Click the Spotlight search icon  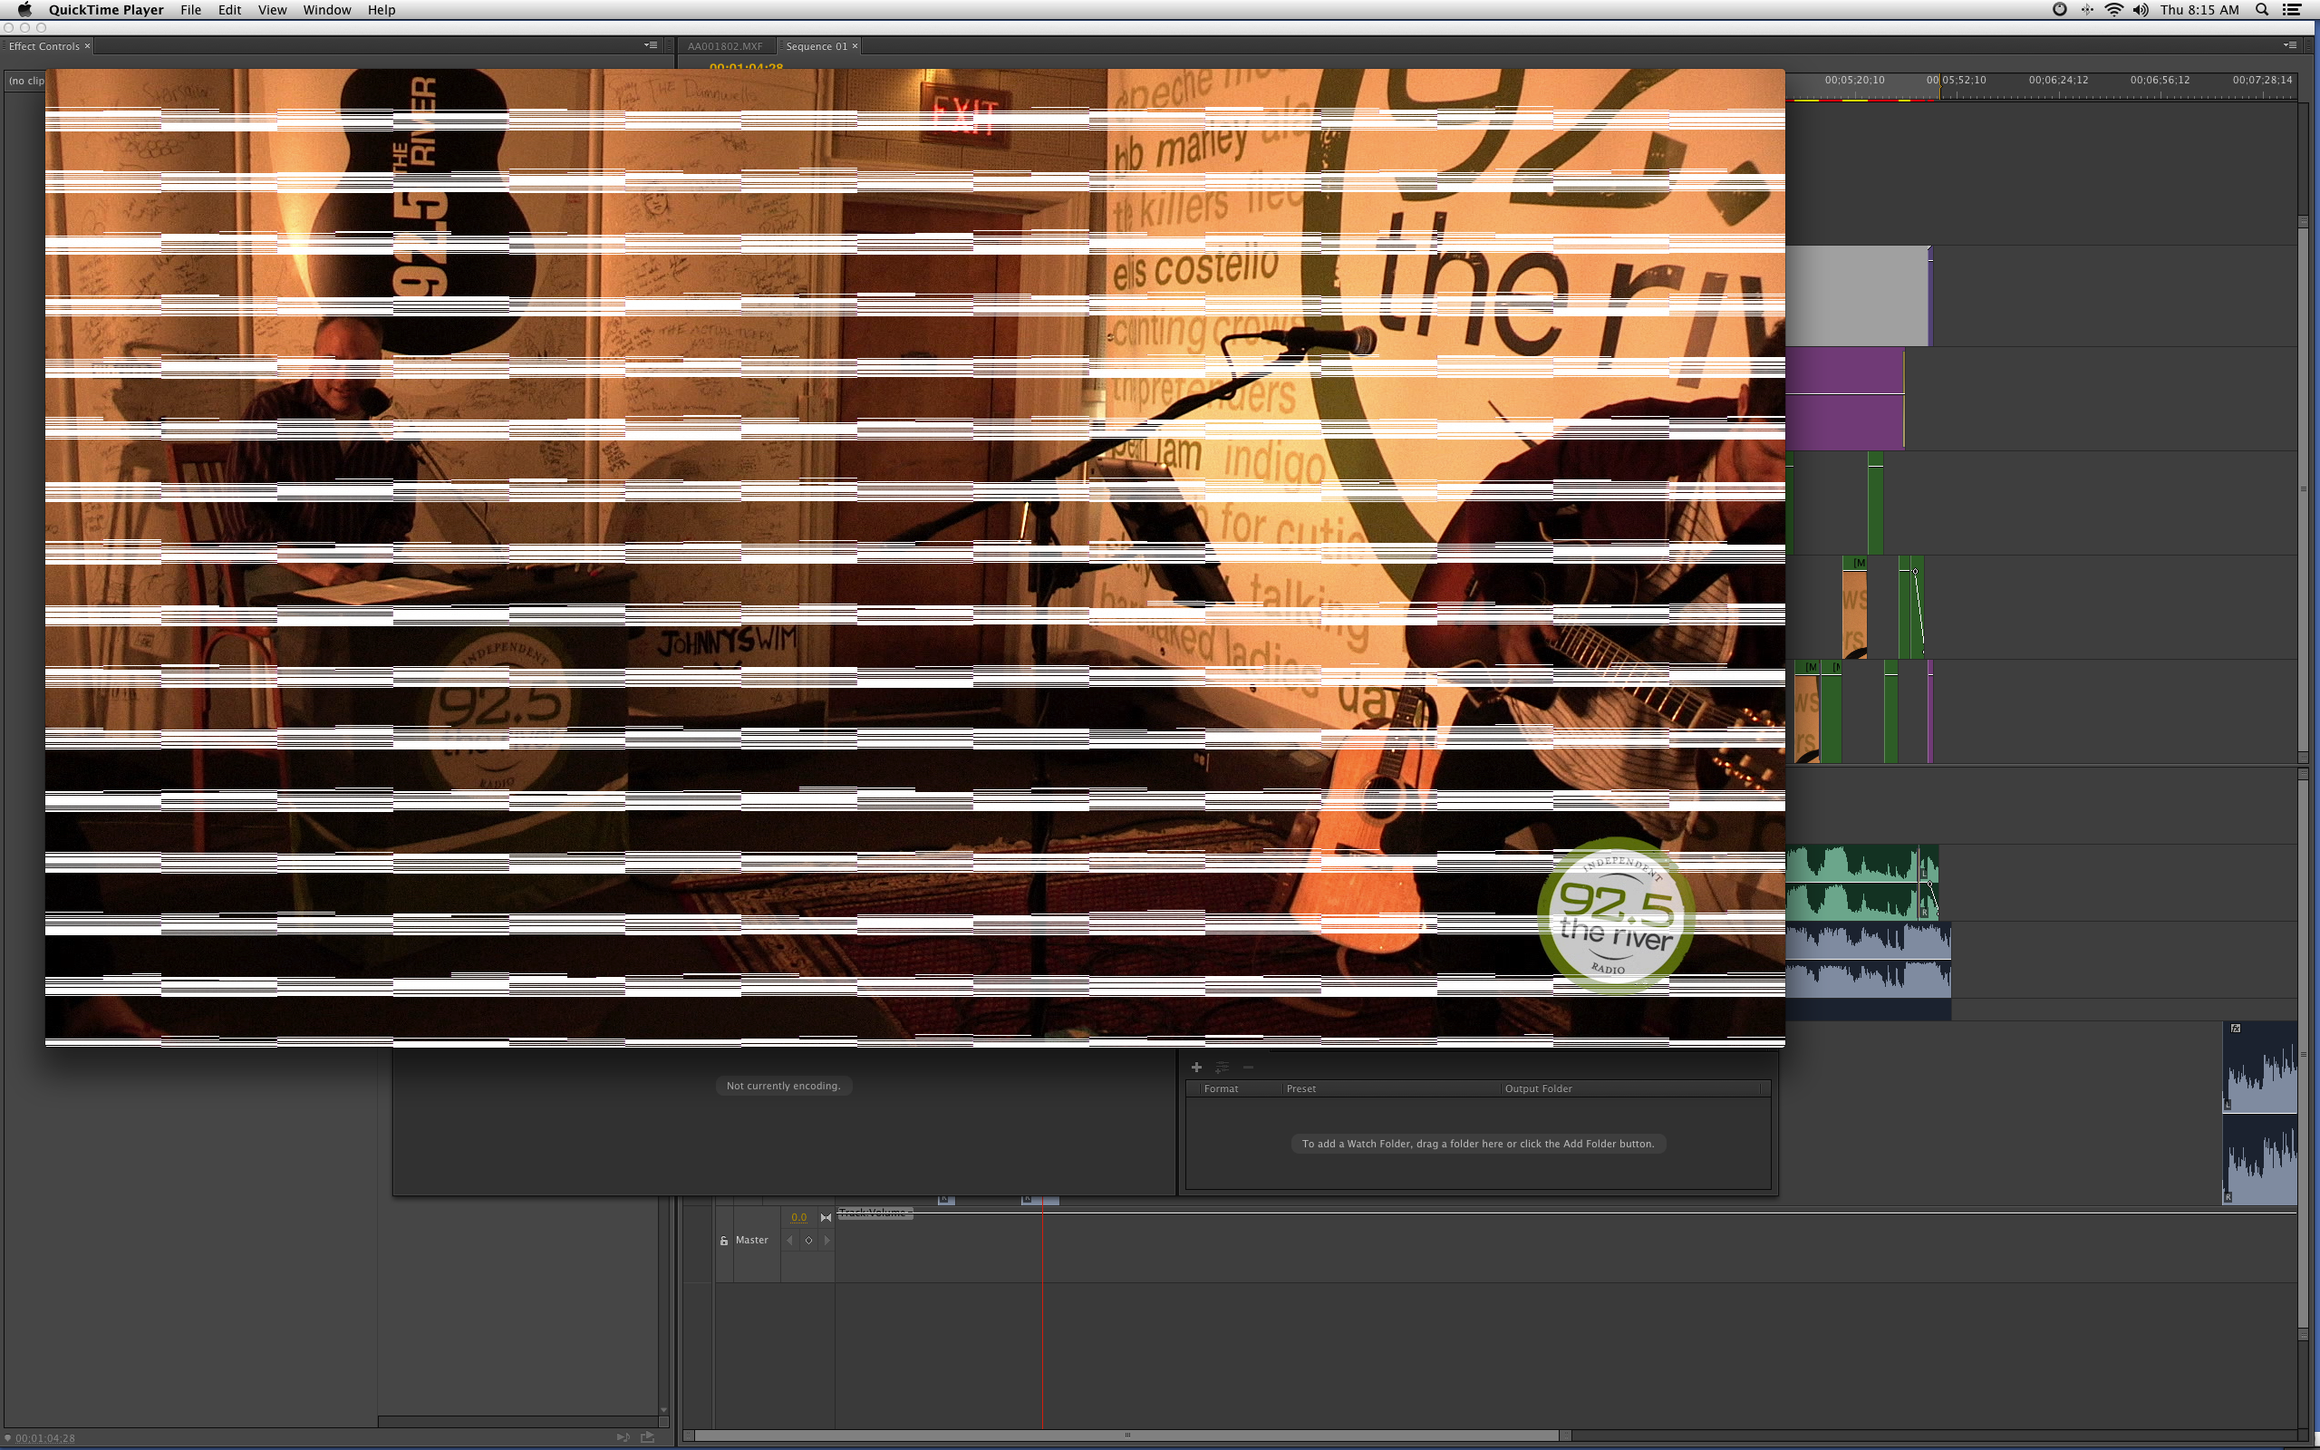coord(2261,10)
